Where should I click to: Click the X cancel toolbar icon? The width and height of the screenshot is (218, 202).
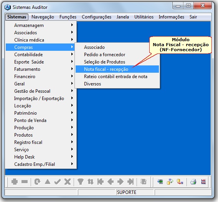(68, 182)
